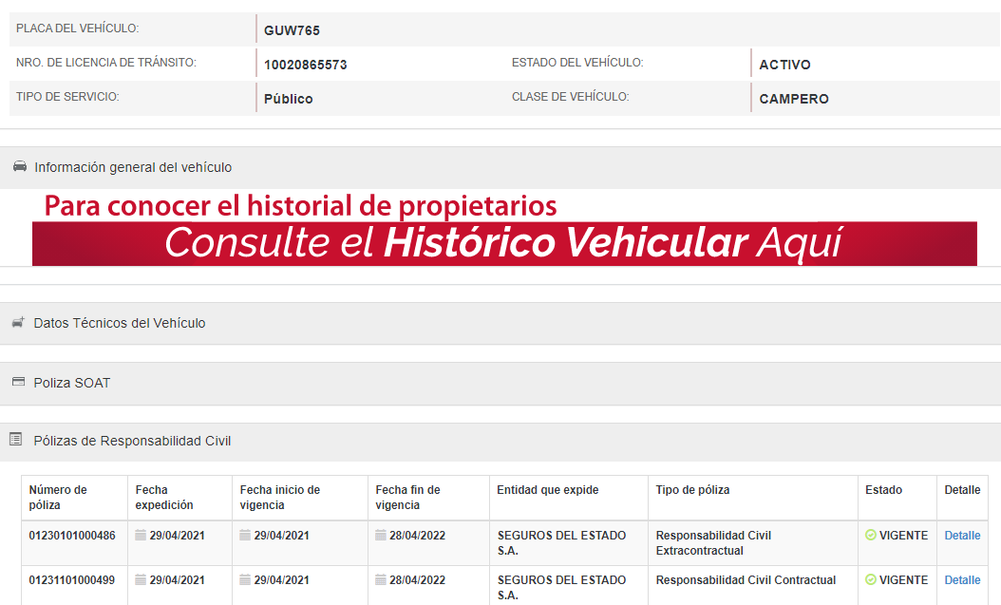Expand Información general del vehículo section
The image size is (1001, 605).
tap(133, 167)
